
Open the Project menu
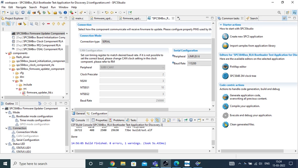pyautogui.click(x=44, y=7)
